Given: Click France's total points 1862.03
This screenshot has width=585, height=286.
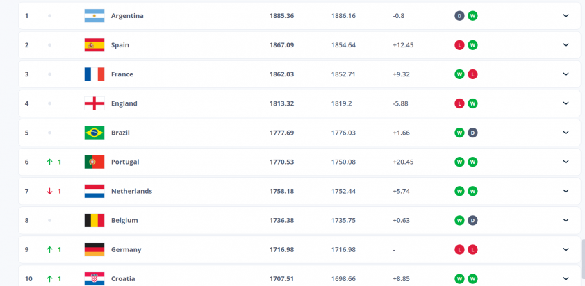Looking at the screenshot, I should click(281, 74).
